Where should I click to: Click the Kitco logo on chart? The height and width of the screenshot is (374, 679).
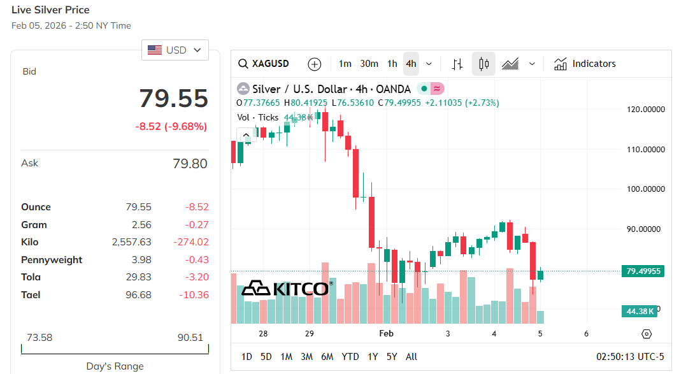(285, 289)
